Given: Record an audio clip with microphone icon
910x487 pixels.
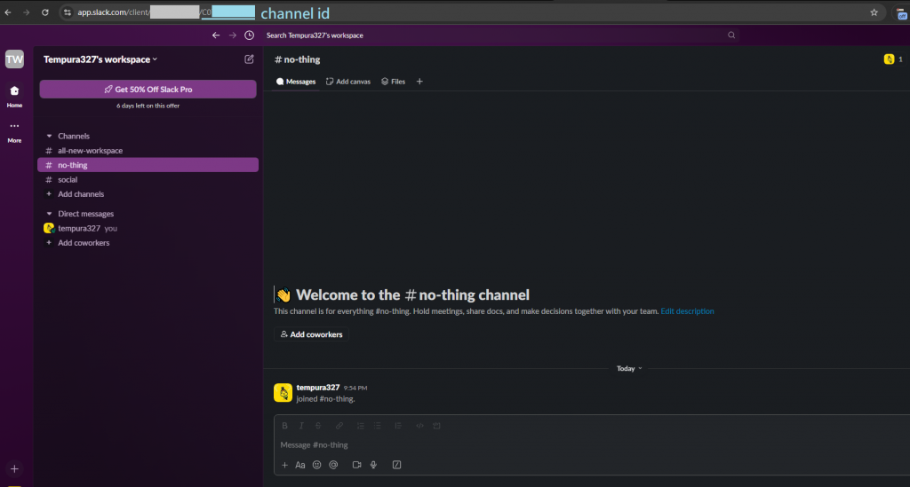Looking at the screenshot, I should click(x=374, y=465).
